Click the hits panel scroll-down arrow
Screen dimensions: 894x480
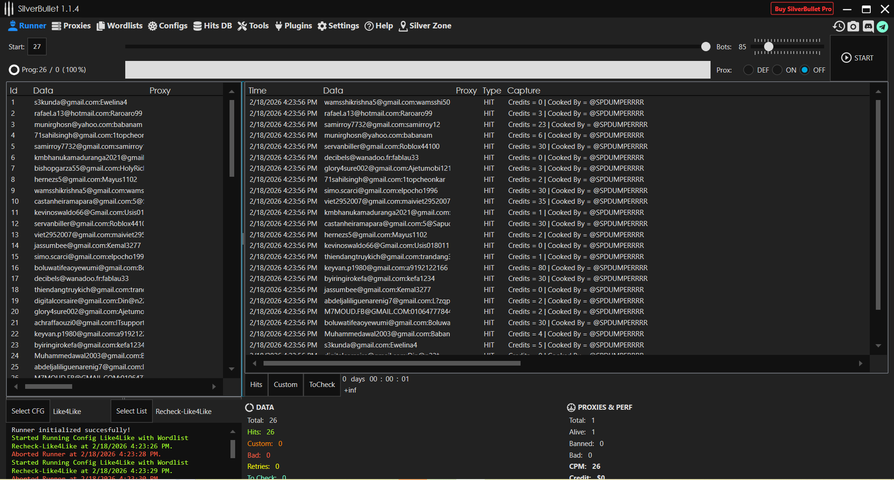[878, 346]
